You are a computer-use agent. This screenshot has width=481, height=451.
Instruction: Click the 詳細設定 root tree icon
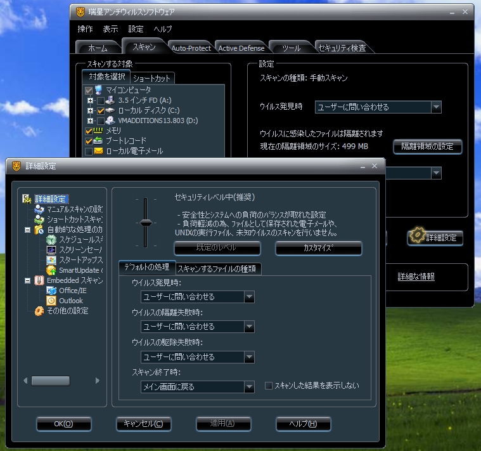[x=27, y=199]
